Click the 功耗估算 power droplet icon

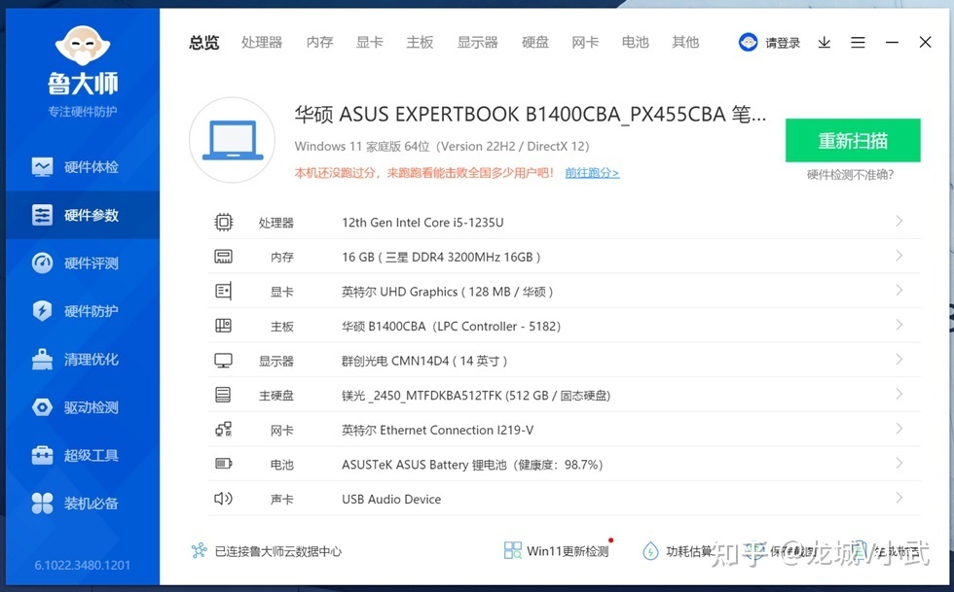click(x=650, y=551)
